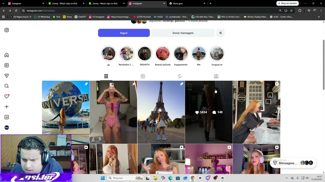The image size is (325, 182).
Task: Open the PixGG bookmark
Action: pyautogui.click(x=158, y=17)
